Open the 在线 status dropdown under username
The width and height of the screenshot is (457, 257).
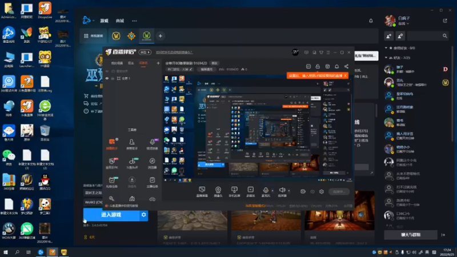(x=404, y=23)
